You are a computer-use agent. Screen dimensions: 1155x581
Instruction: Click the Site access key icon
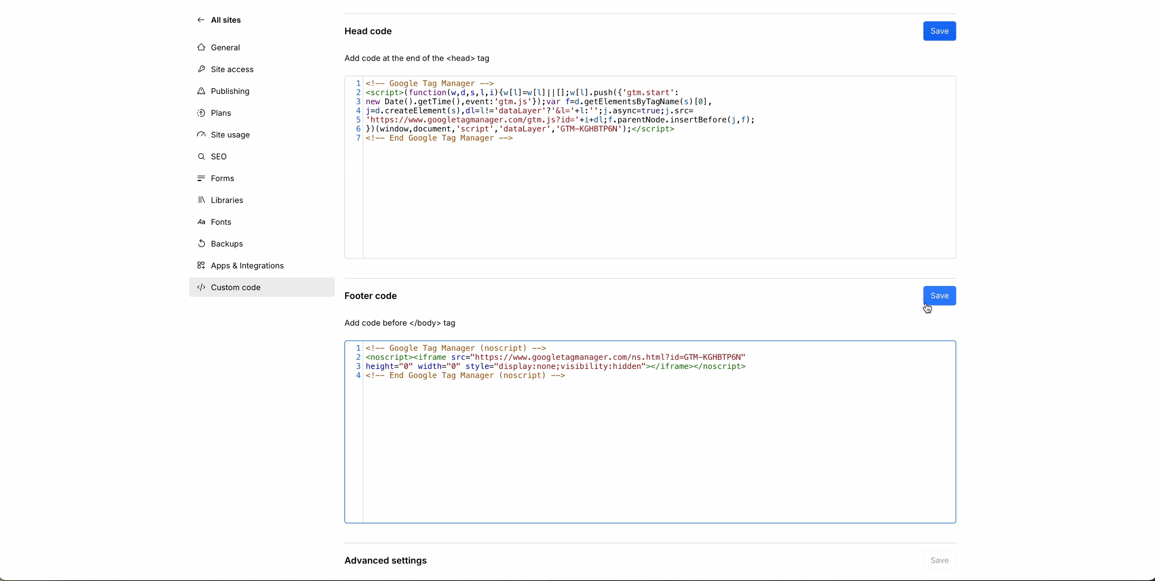(x=201, y=70)
